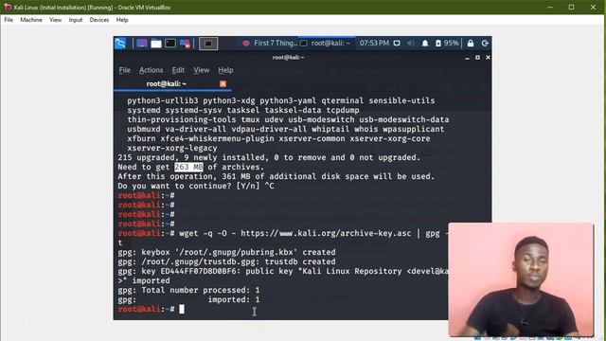
Task: Open VirtualBox Input menu
Action: click(x=76, y=20)
